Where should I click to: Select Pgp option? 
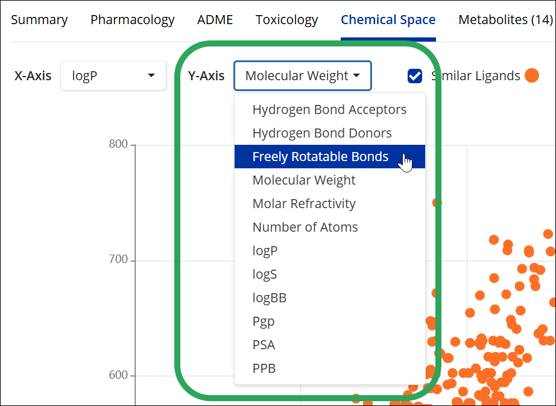264,322
